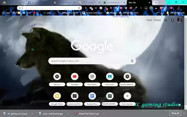Screen dimensions: 187x117
Task: Open the Chrome three-dot menu
Action: point(184,8)
